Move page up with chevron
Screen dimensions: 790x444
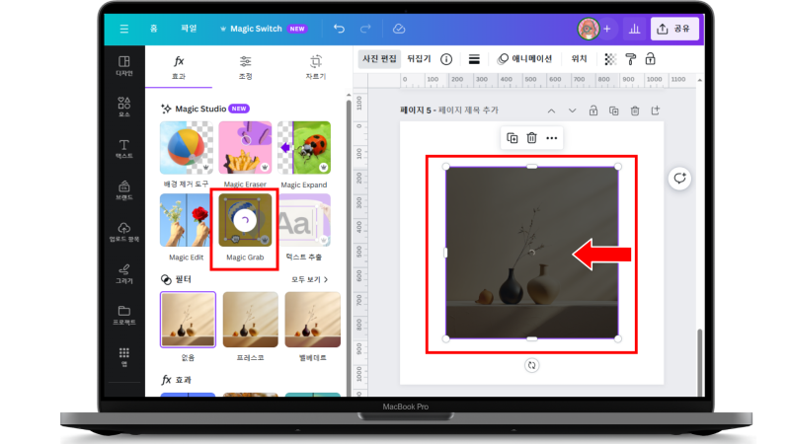click(x=552, y=111)
